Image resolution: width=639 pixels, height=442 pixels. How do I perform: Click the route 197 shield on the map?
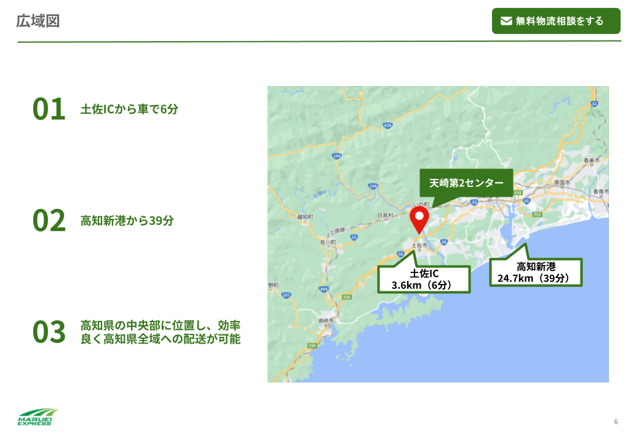tap(286, 296)
